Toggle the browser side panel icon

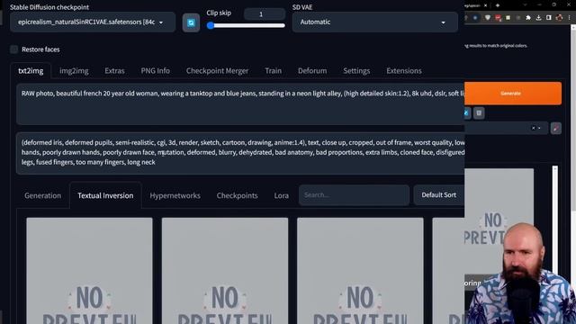tap(549, 18)
